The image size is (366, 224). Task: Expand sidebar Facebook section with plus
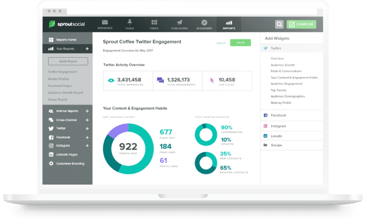point(87,138)
